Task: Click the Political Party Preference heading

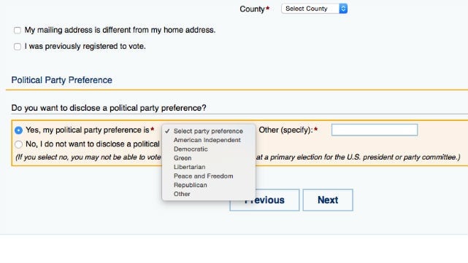Action: 62,80
